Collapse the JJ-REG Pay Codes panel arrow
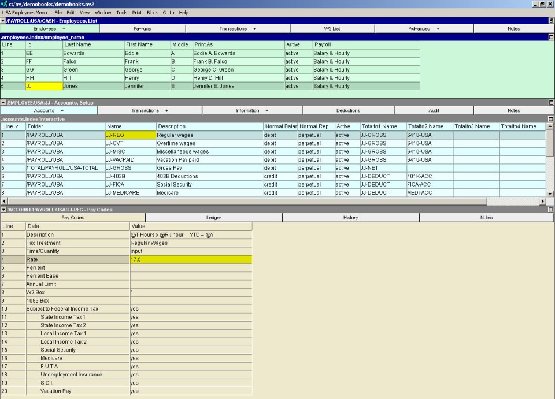 [3, 210]
